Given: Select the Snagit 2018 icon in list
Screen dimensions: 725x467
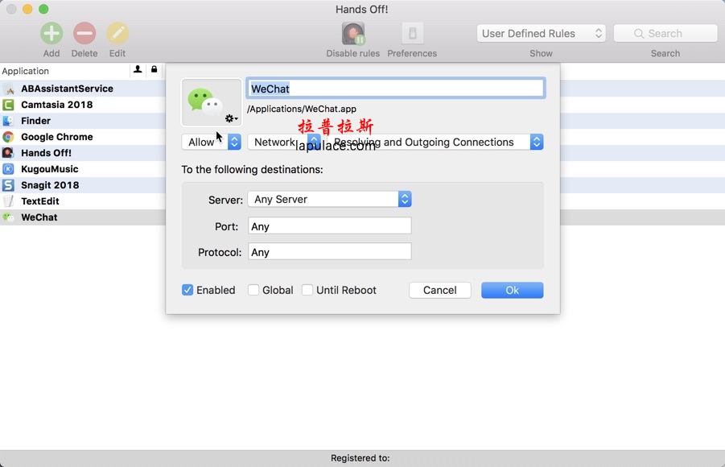Looking at the screenshot, I should pos(8,185).
